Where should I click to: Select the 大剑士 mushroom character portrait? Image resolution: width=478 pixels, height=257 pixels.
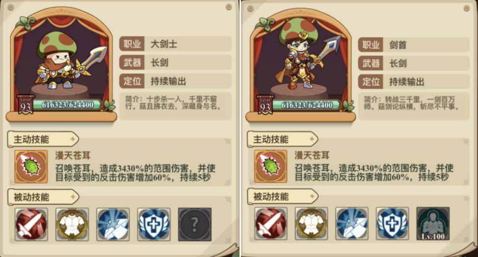[61, 61]
